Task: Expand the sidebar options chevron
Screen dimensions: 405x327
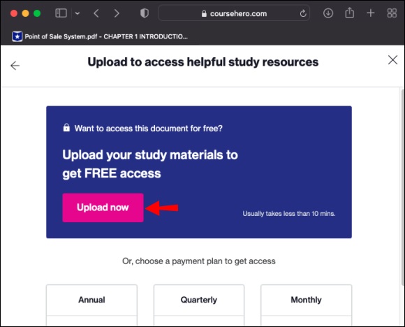Action: tap(78, 13)
